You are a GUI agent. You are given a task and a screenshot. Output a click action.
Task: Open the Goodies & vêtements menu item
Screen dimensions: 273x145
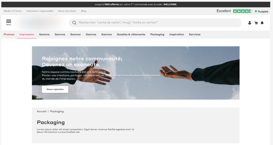point(131,34)
